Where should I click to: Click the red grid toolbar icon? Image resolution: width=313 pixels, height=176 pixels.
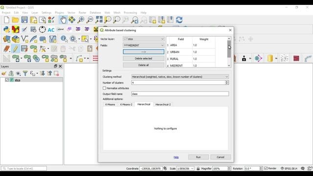[x=296, y=58]
